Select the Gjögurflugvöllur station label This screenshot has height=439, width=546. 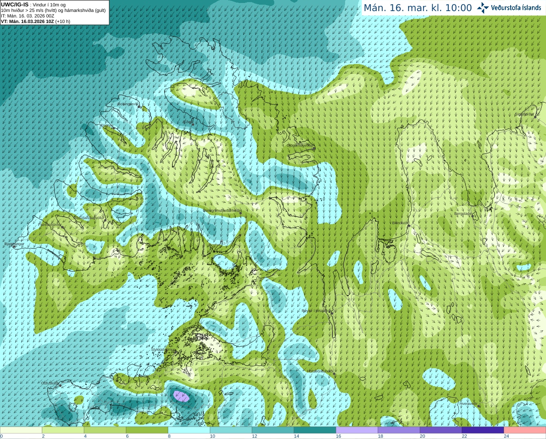300,145
